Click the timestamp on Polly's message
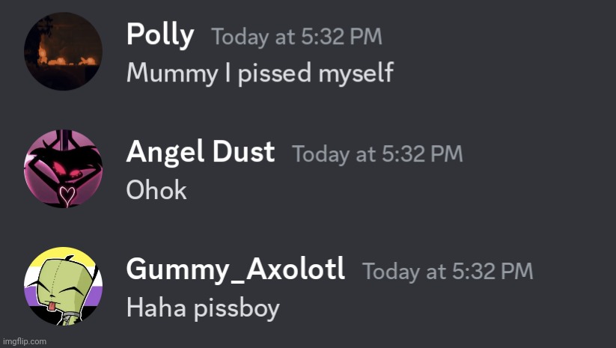616x348 pixels. click(296, 37)
